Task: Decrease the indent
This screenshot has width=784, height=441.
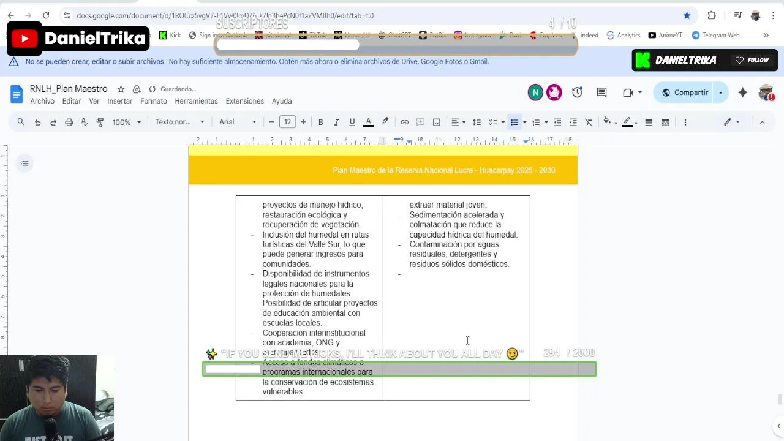Action: (557, 122)
